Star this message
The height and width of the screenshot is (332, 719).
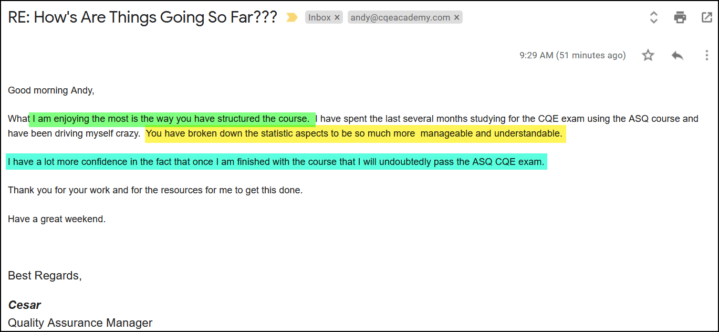point(648,55)
